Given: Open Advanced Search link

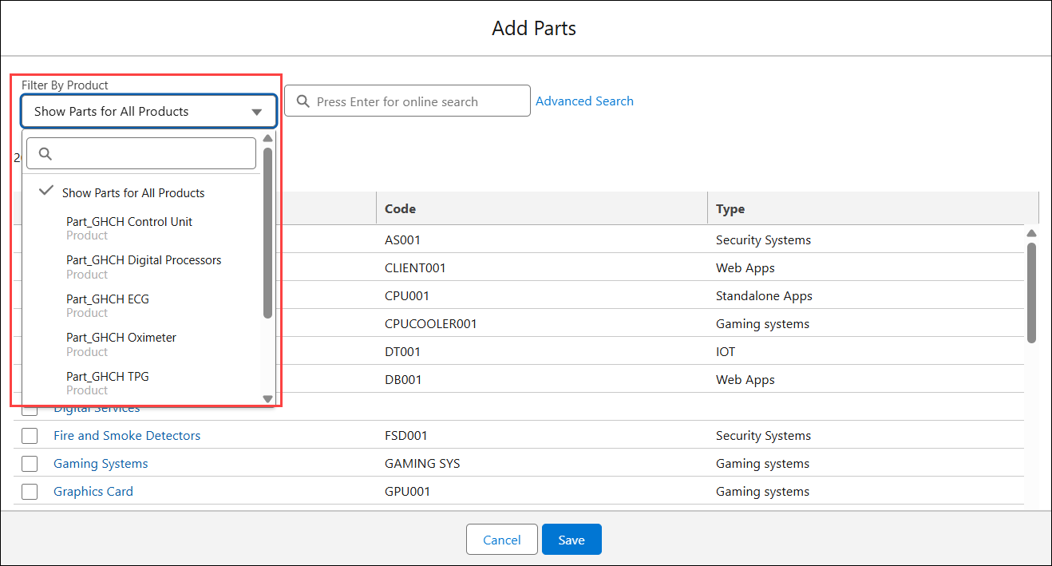Looking at the screenshot, I should coord(584,101).
